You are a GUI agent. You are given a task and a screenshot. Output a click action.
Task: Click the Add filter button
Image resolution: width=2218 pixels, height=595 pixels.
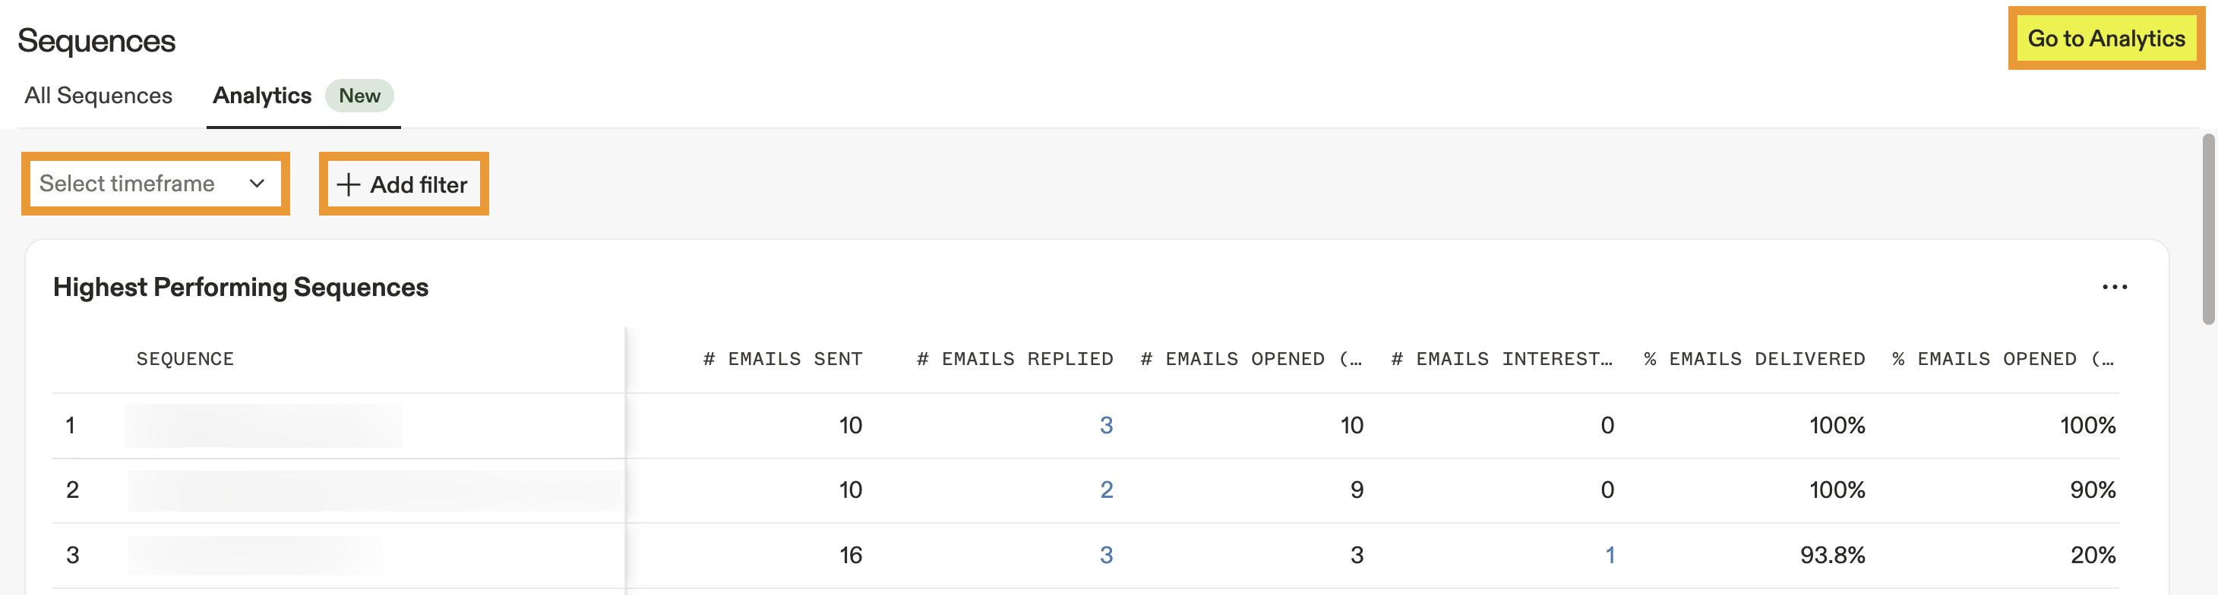coord(403,185)
